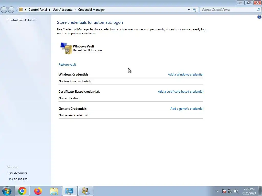Click the refresh button beside address bar
262x196 pixels.
pos(195,10)
